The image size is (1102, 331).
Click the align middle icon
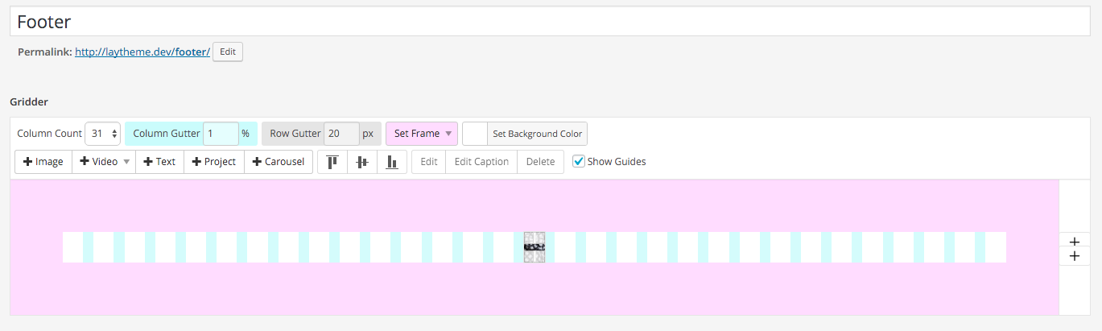(x=362, y=162)
